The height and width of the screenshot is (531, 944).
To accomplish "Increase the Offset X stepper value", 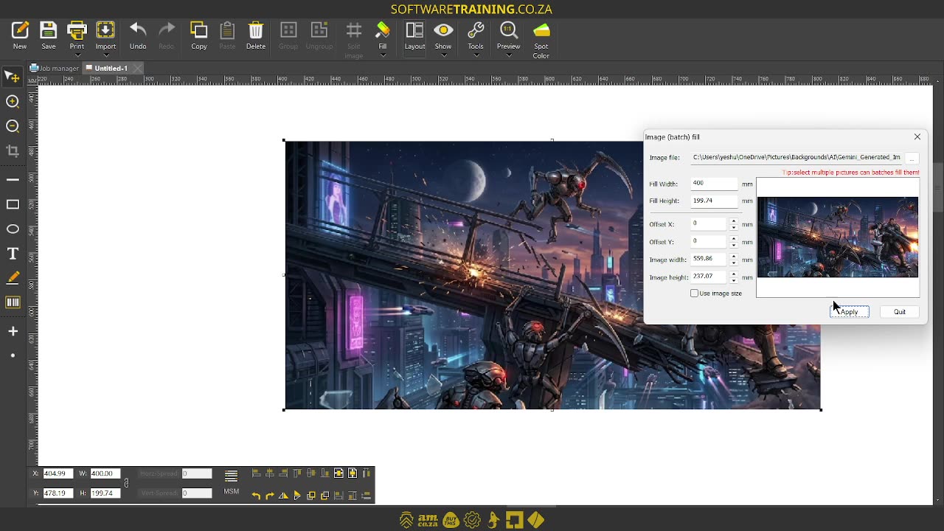I will [x=733, y=221].
